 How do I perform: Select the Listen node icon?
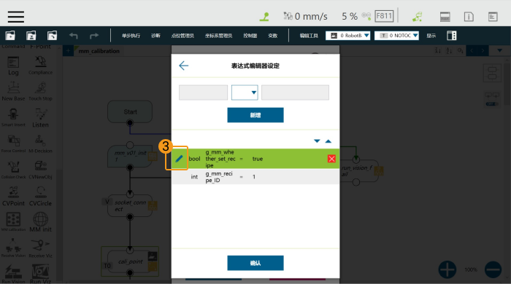click(40, 118)
